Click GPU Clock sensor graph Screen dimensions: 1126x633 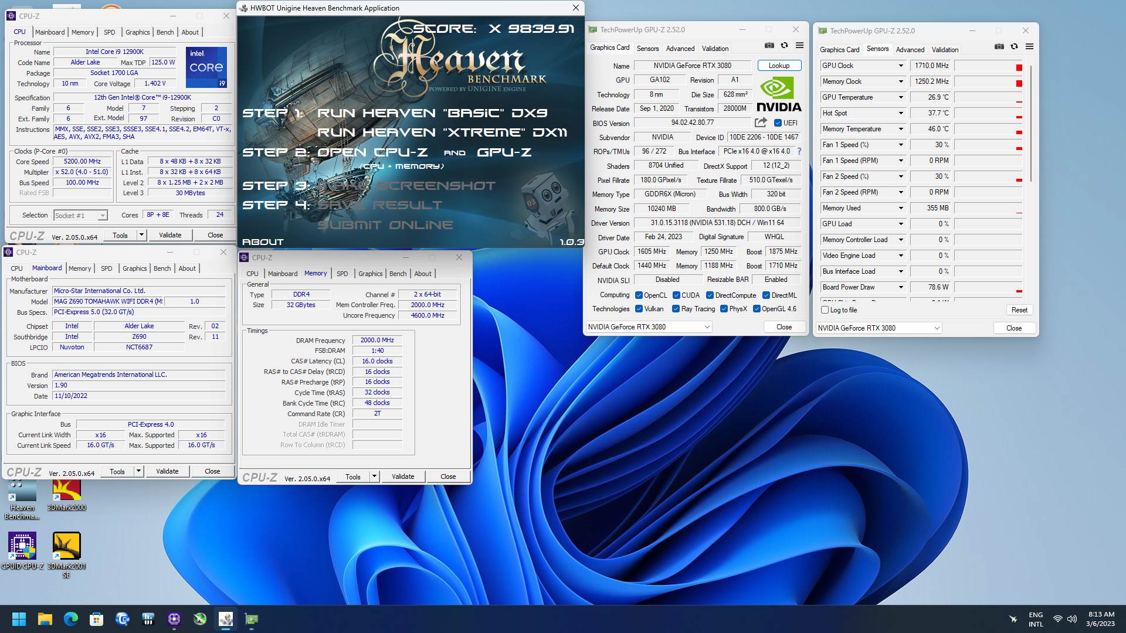pyautogui.click(x=988, y=66)
